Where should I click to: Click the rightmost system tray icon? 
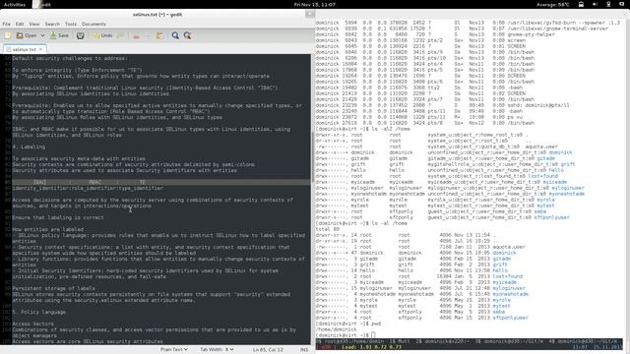coord(622,4)
